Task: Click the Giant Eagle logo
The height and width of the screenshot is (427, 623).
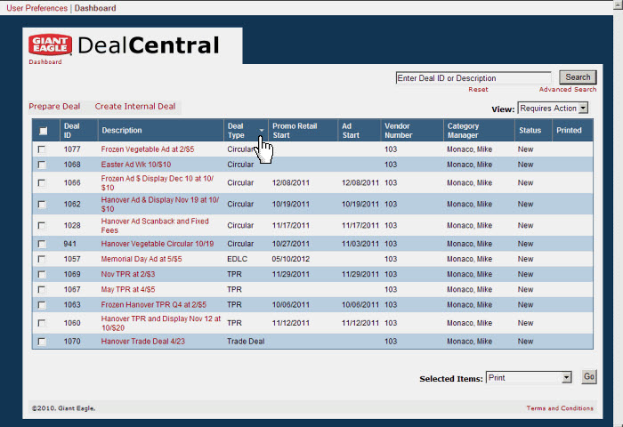Action: point(50,44)
